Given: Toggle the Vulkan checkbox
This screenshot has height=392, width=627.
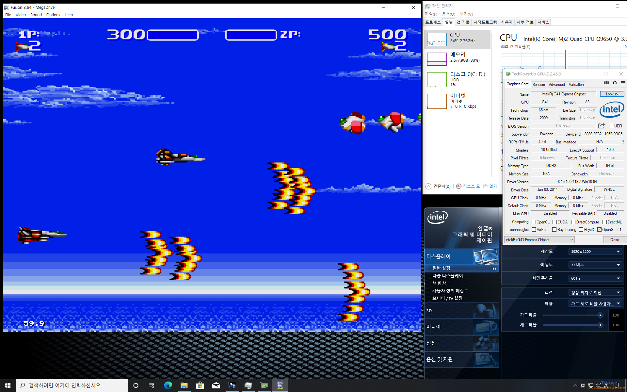Looking at the screenshot, I should [x=534, y=230].
